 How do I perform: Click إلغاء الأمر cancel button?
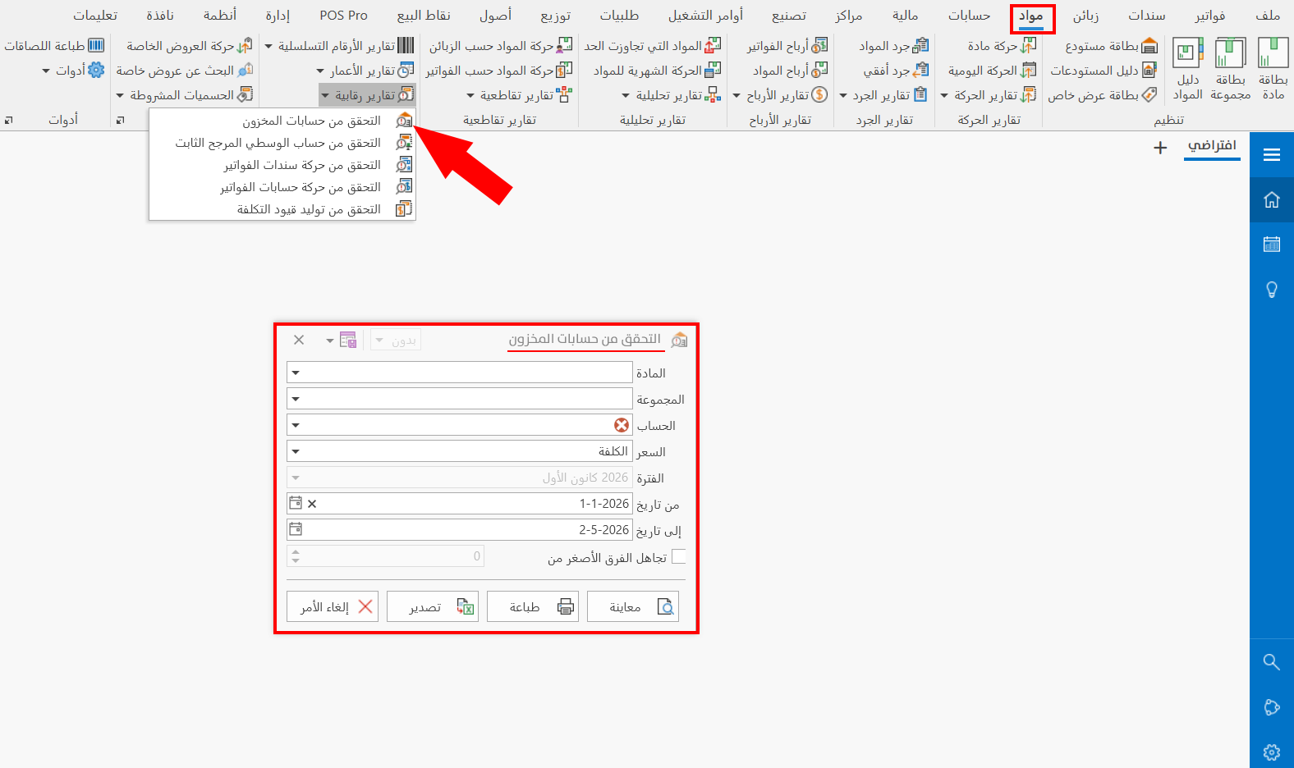333,606
